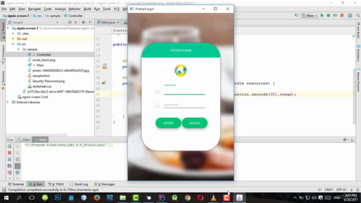Click the Exit icon in Run panel
361x203 pixels.
point(10,173)
